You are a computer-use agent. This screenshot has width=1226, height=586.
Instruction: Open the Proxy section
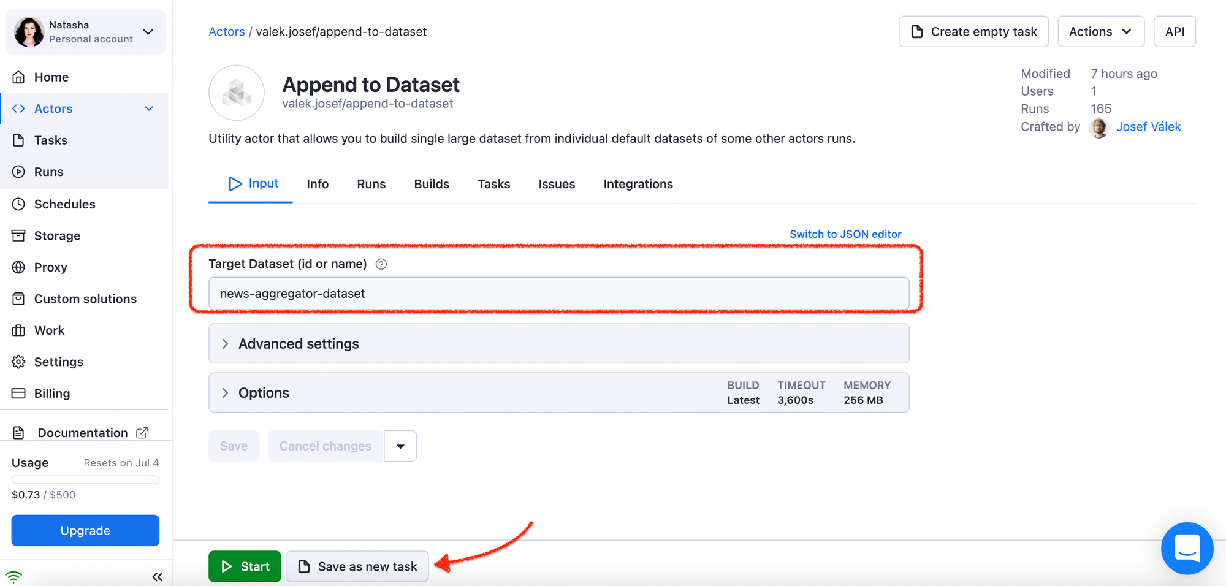pyautogui.click(x=50, y=267)
